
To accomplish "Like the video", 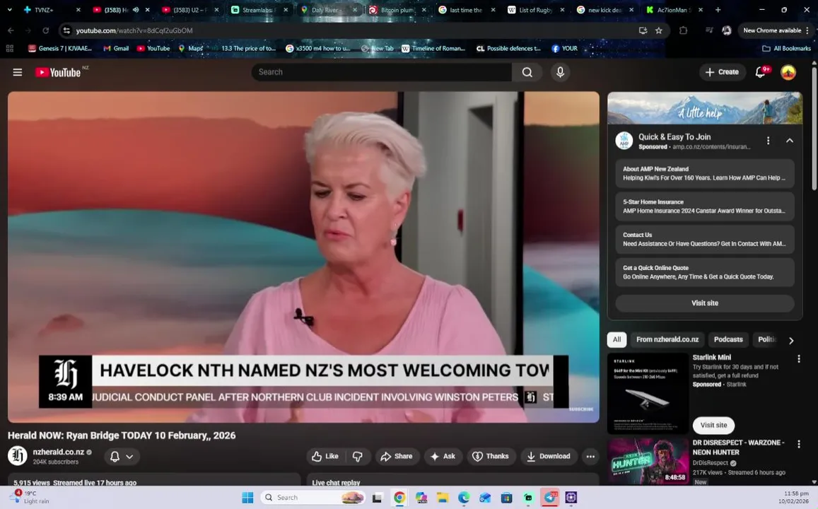I will pos(325,456).
